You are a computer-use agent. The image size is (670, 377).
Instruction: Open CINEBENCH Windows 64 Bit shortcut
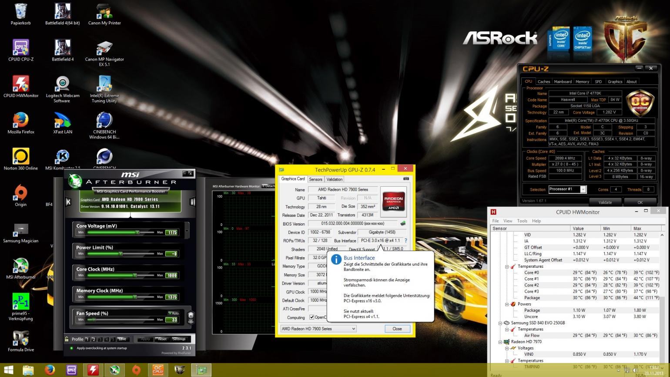[x=104, y=125]
